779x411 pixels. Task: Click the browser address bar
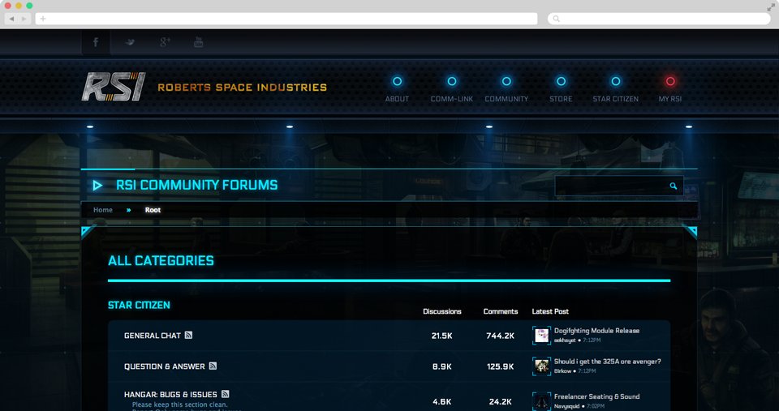286,19
